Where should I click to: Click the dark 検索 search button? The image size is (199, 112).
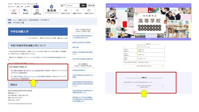pos(83,6)
